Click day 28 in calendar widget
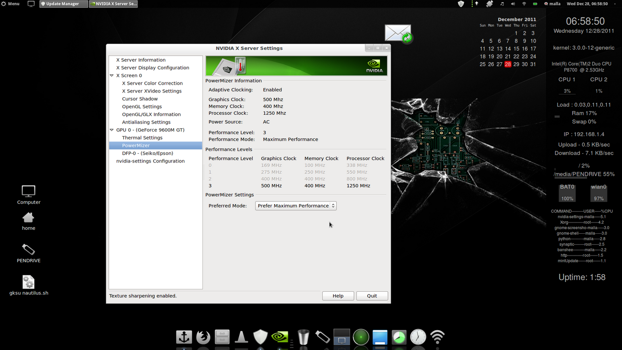Screen dimensions: 622x350 tap(508, 64)
